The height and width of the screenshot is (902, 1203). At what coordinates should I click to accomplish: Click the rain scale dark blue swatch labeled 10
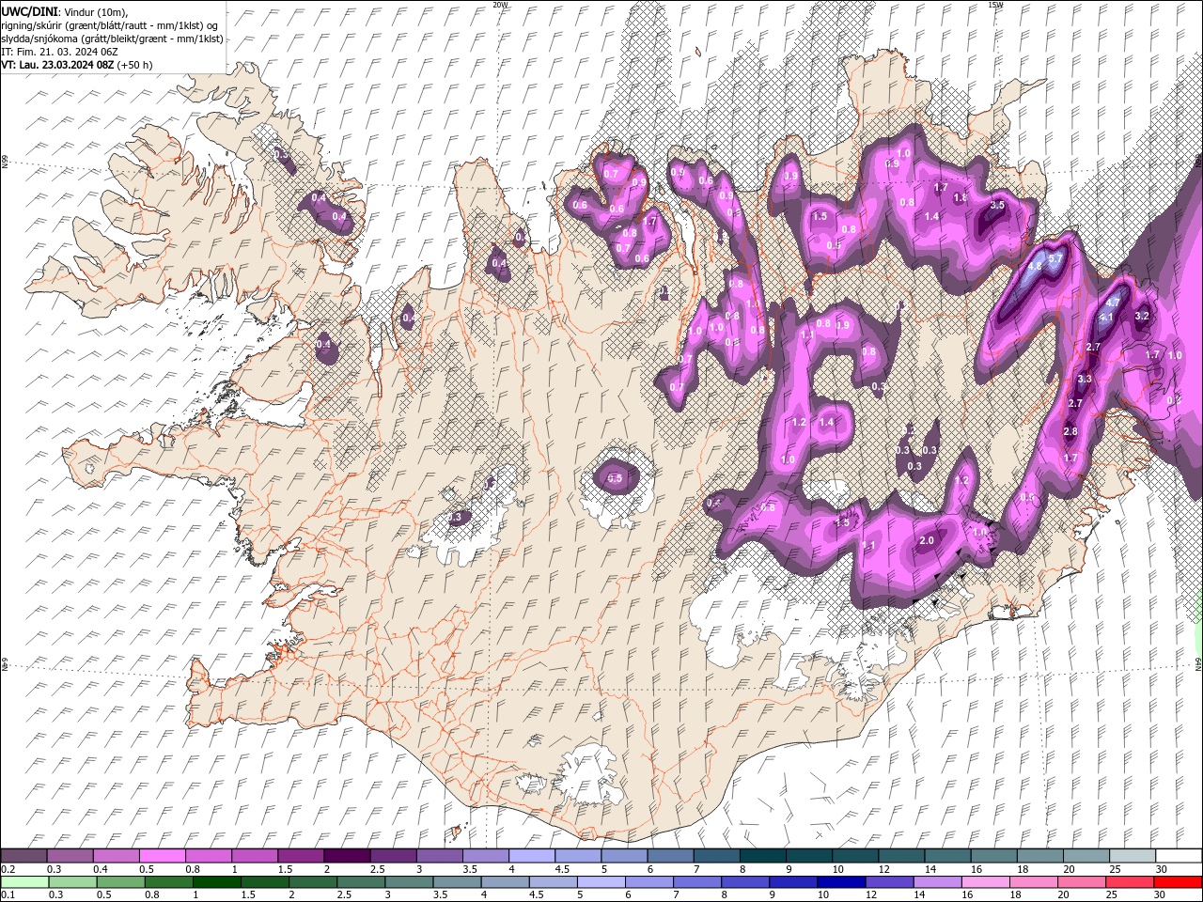coord(840,882)
